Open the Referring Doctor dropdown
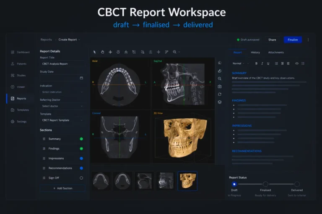This screenshot has height=214, width=322. [x=62, y=106]
